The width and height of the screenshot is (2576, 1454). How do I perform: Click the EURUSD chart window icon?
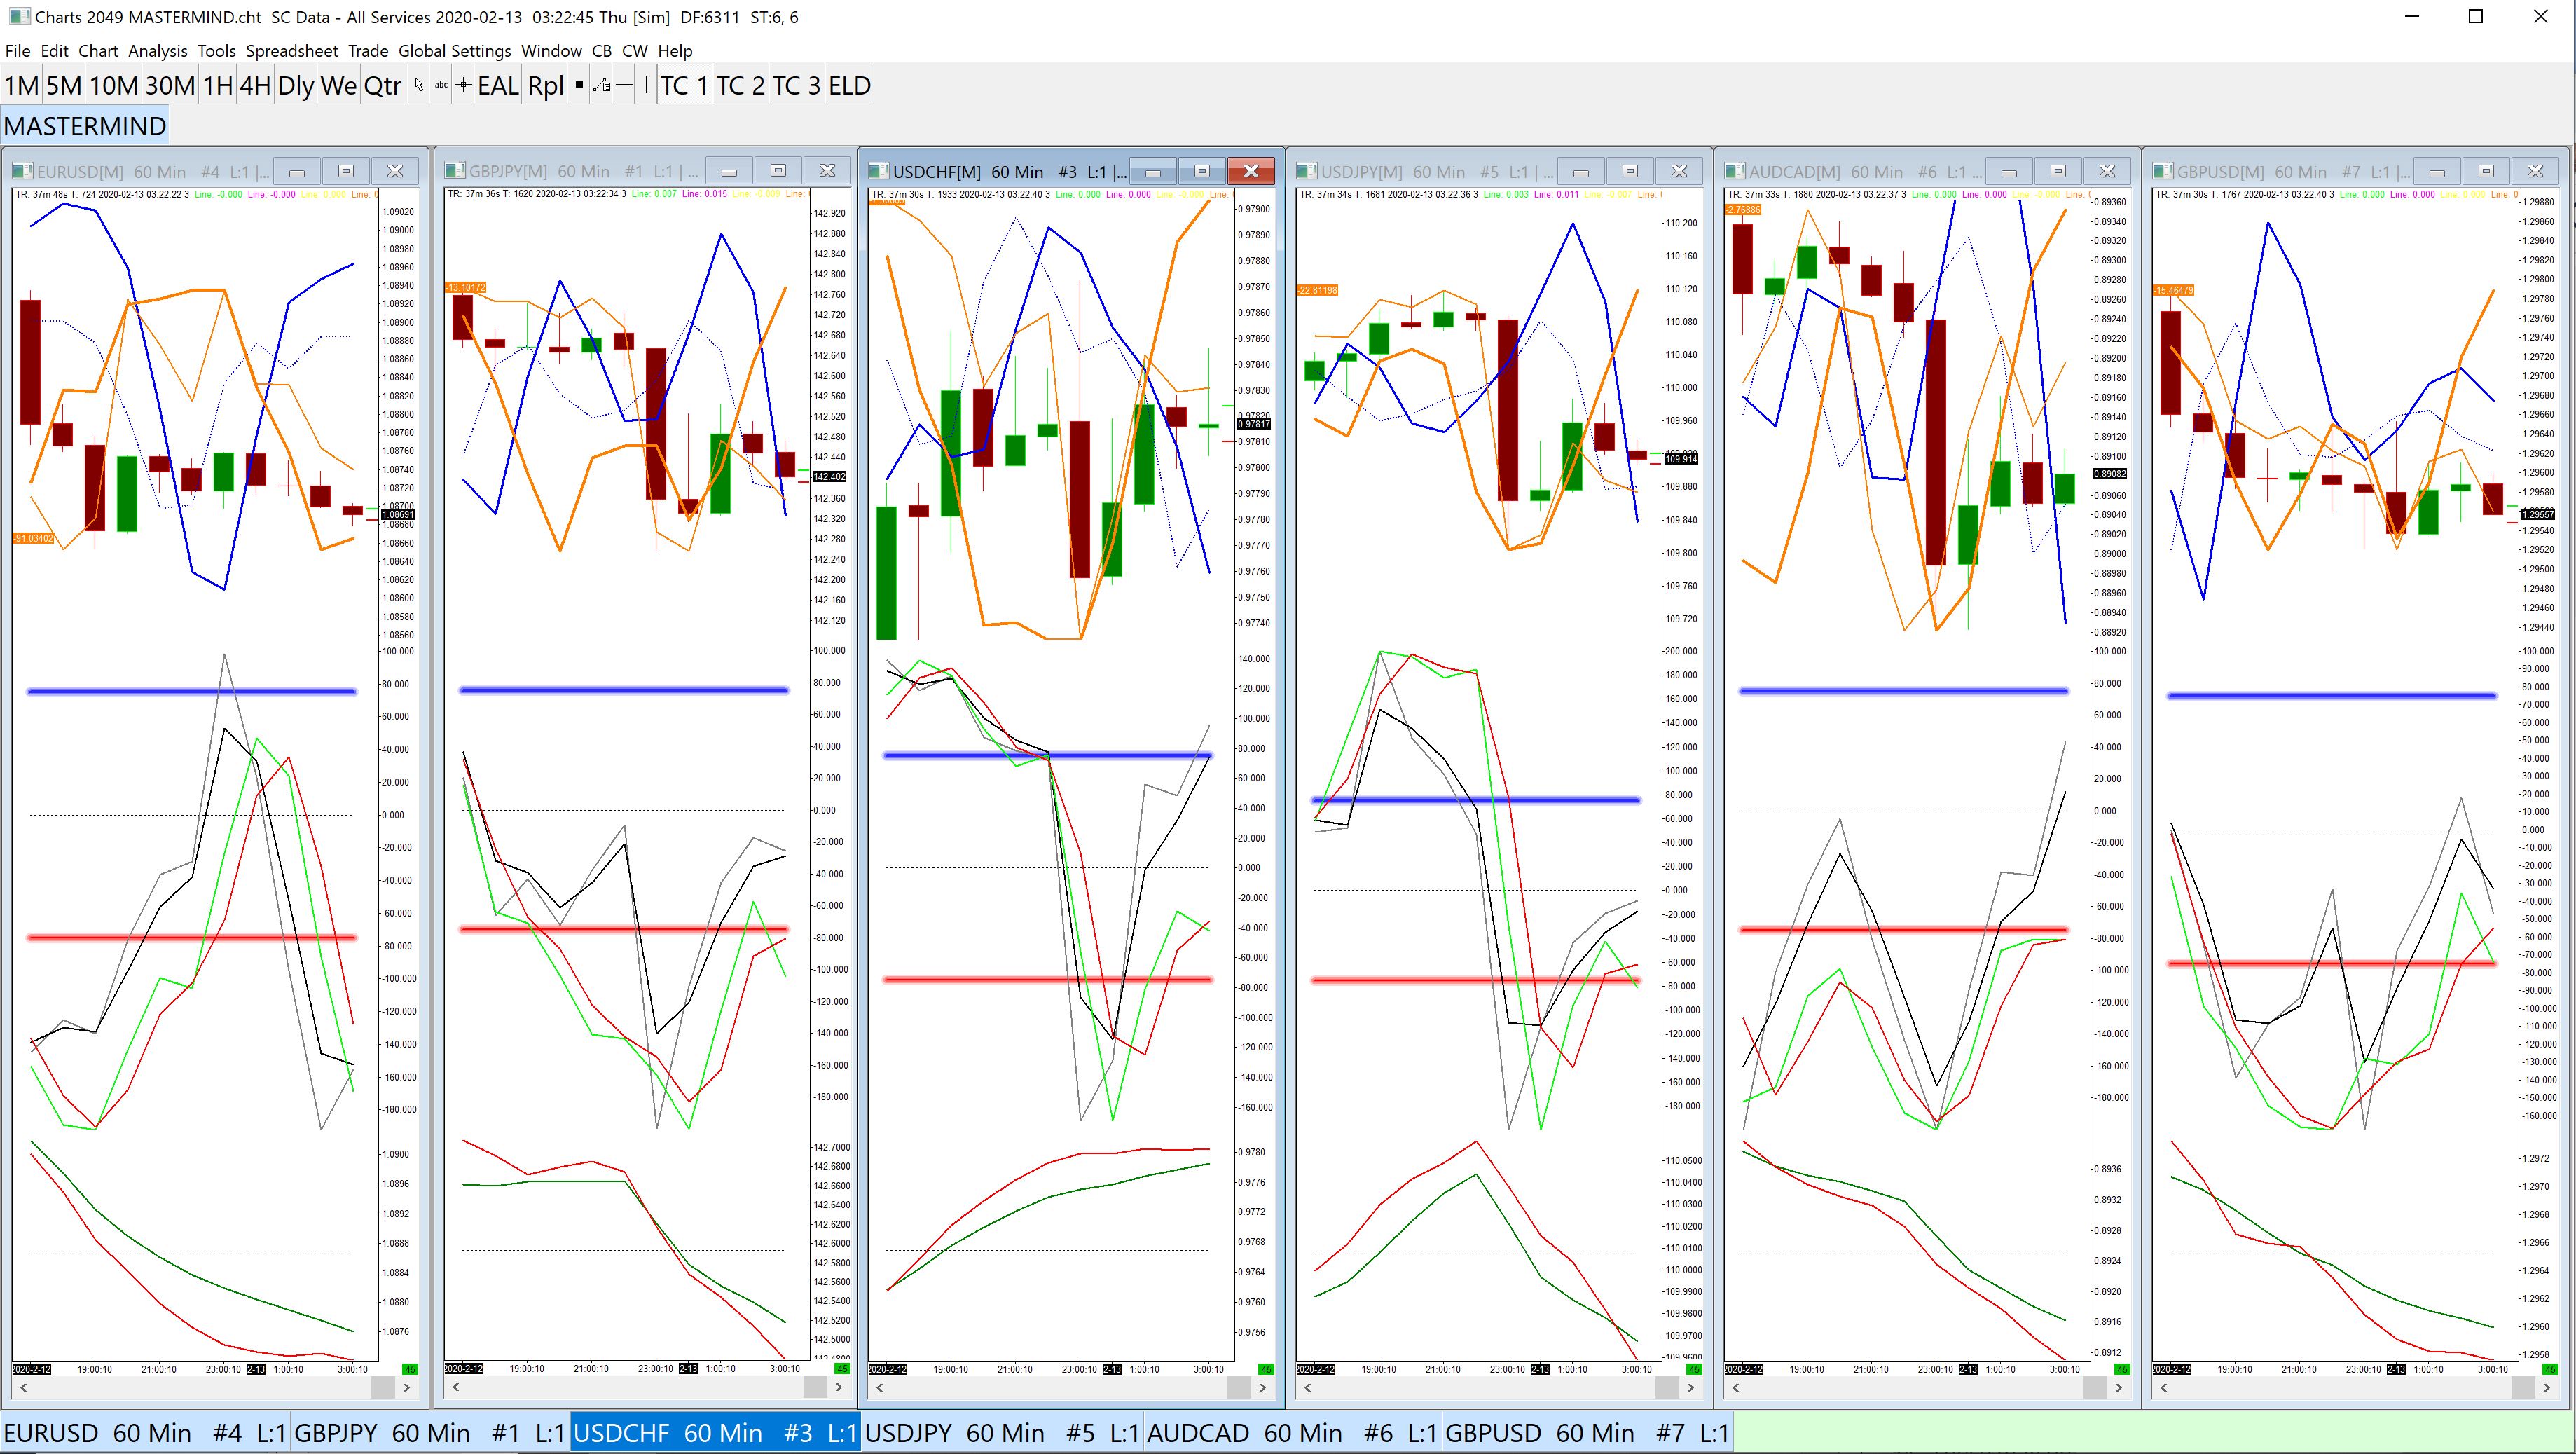click(23, 171)
